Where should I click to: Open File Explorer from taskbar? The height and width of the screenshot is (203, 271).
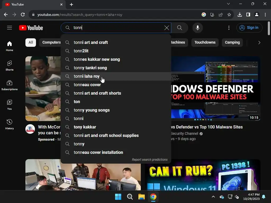141,197
